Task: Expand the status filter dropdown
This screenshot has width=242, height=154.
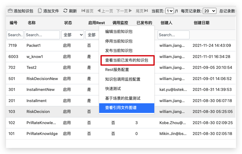Action: tap(72, 35)
